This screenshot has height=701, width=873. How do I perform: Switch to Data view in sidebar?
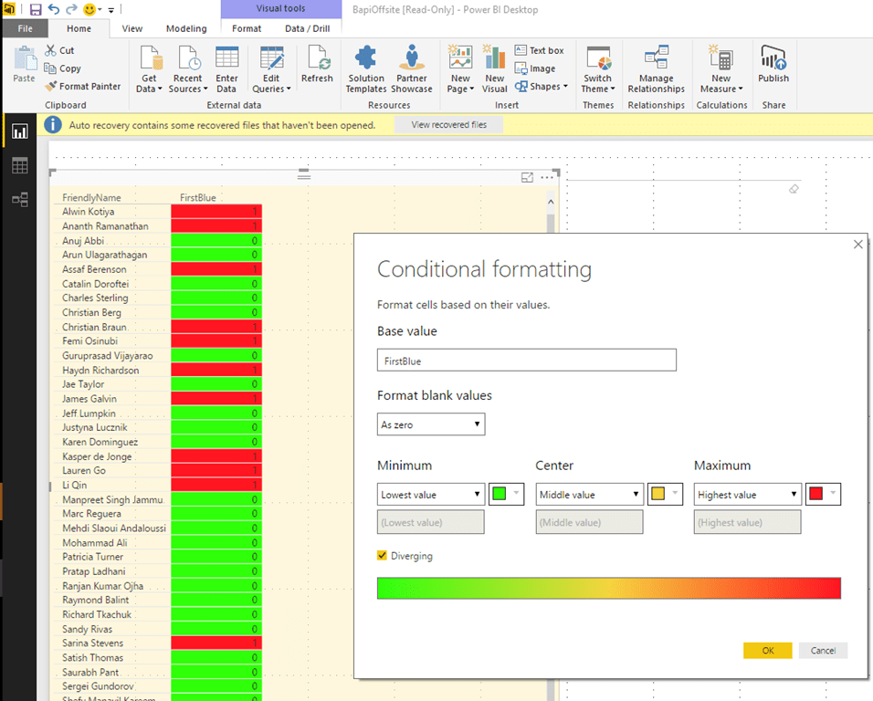pyautogui.click(x=19, y=165)
